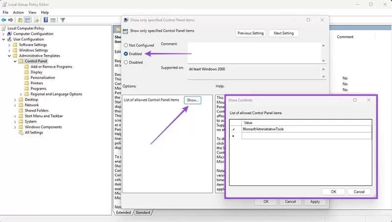Expand the Computer Configuration tree node
Viewport: 392px width, 222px height.
click(4, 34)
